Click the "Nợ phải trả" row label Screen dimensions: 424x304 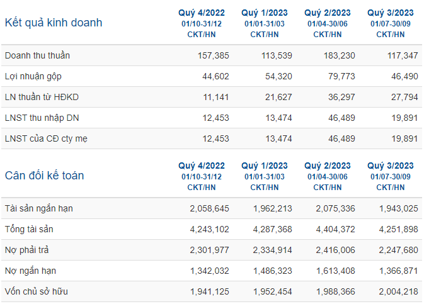point(26,250)
